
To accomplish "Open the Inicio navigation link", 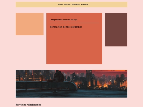I will click(x=60, y=4).
